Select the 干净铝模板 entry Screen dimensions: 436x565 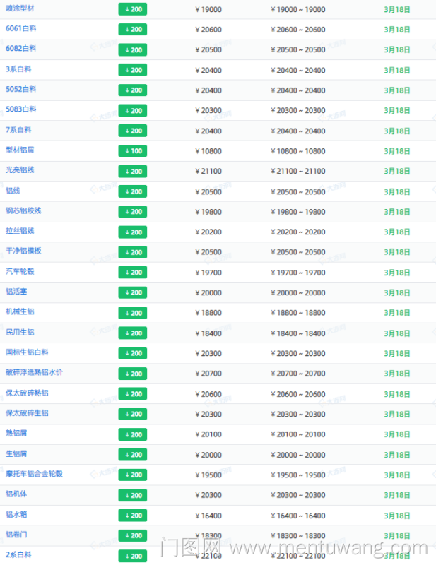coord(23,251)
